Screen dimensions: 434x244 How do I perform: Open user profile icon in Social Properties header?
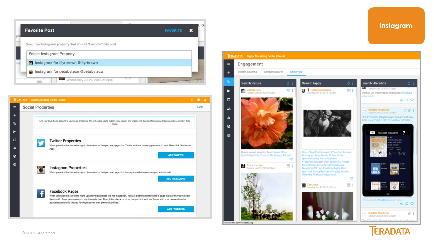pos(205,100)
